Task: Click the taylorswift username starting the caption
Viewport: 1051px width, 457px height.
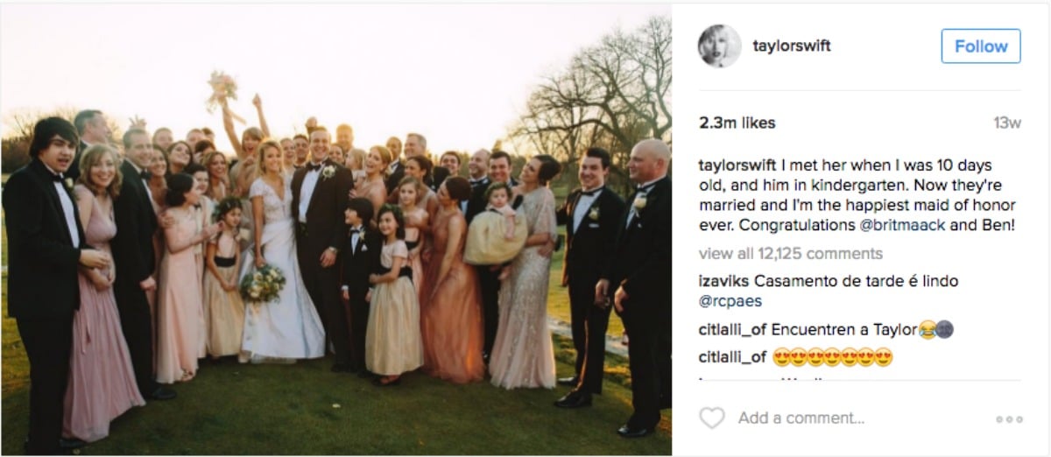Action: point(739,165)
